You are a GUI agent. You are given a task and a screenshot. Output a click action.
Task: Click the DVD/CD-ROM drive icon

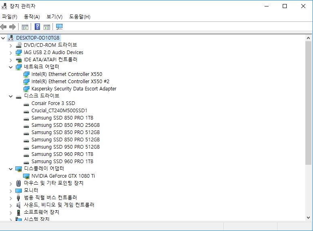click(x=19, y=45)
